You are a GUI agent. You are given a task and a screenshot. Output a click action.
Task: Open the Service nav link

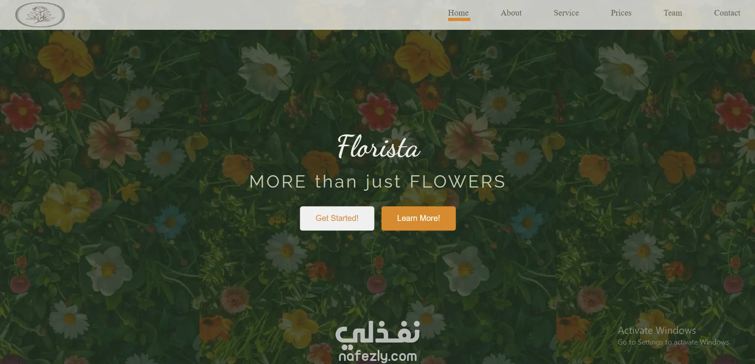coord(566,13)
